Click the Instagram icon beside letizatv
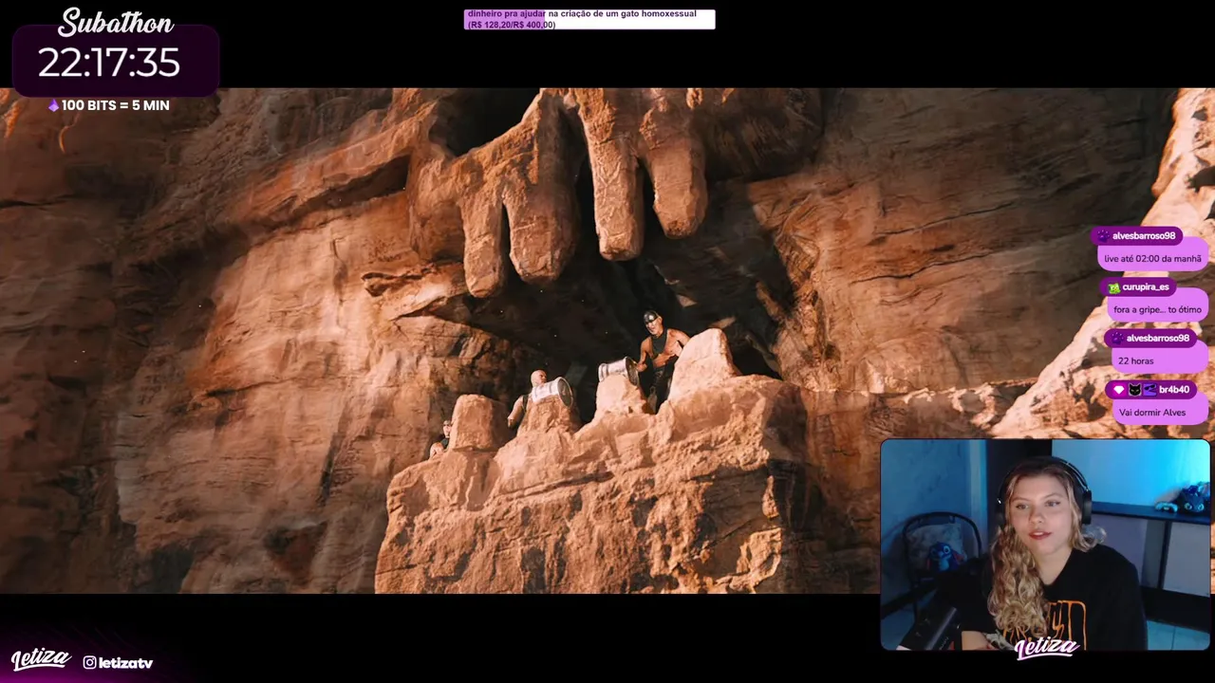This screenshot has width=1215, height=683. coord(89,662)
